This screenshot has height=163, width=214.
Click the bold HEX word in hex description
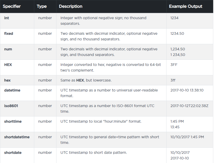coord(80,80)
